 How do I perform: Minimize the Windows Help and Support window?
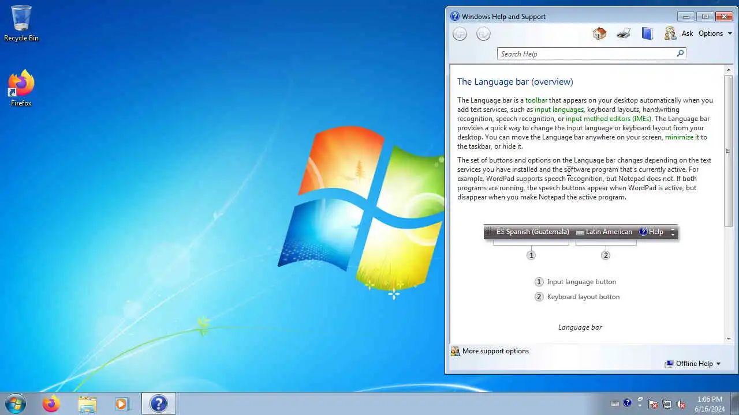pyautogui.click(x=686, y=17)
